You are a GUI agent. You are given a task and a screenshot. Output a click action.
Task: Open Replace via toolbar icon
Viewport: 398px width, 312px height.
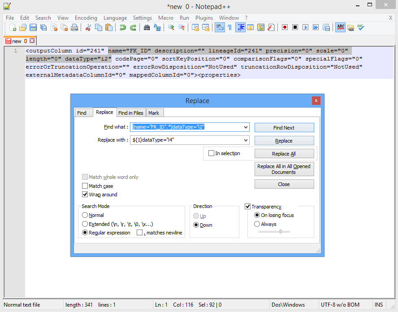pos(157,27)
